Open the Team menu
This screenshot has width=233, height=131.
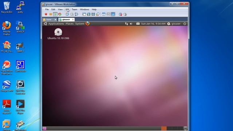pos(74,9)
